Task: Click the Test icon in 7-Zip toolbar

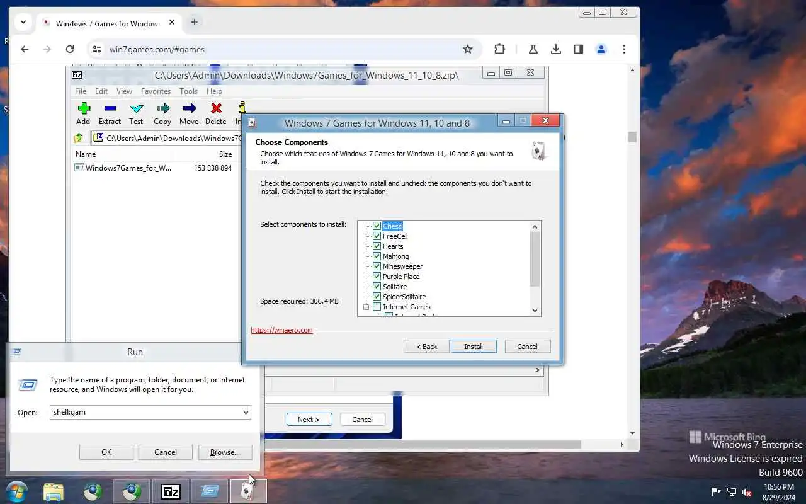Action: pyautogui.click(x=136, y=108)
